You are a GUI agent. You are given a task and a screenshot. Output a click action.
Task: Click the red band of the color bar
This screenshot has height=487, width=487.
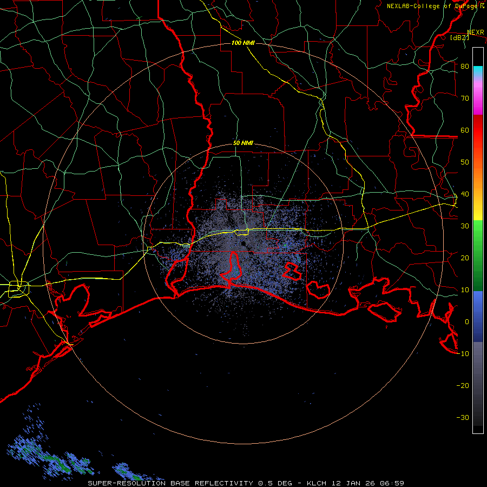click(478, 131)
